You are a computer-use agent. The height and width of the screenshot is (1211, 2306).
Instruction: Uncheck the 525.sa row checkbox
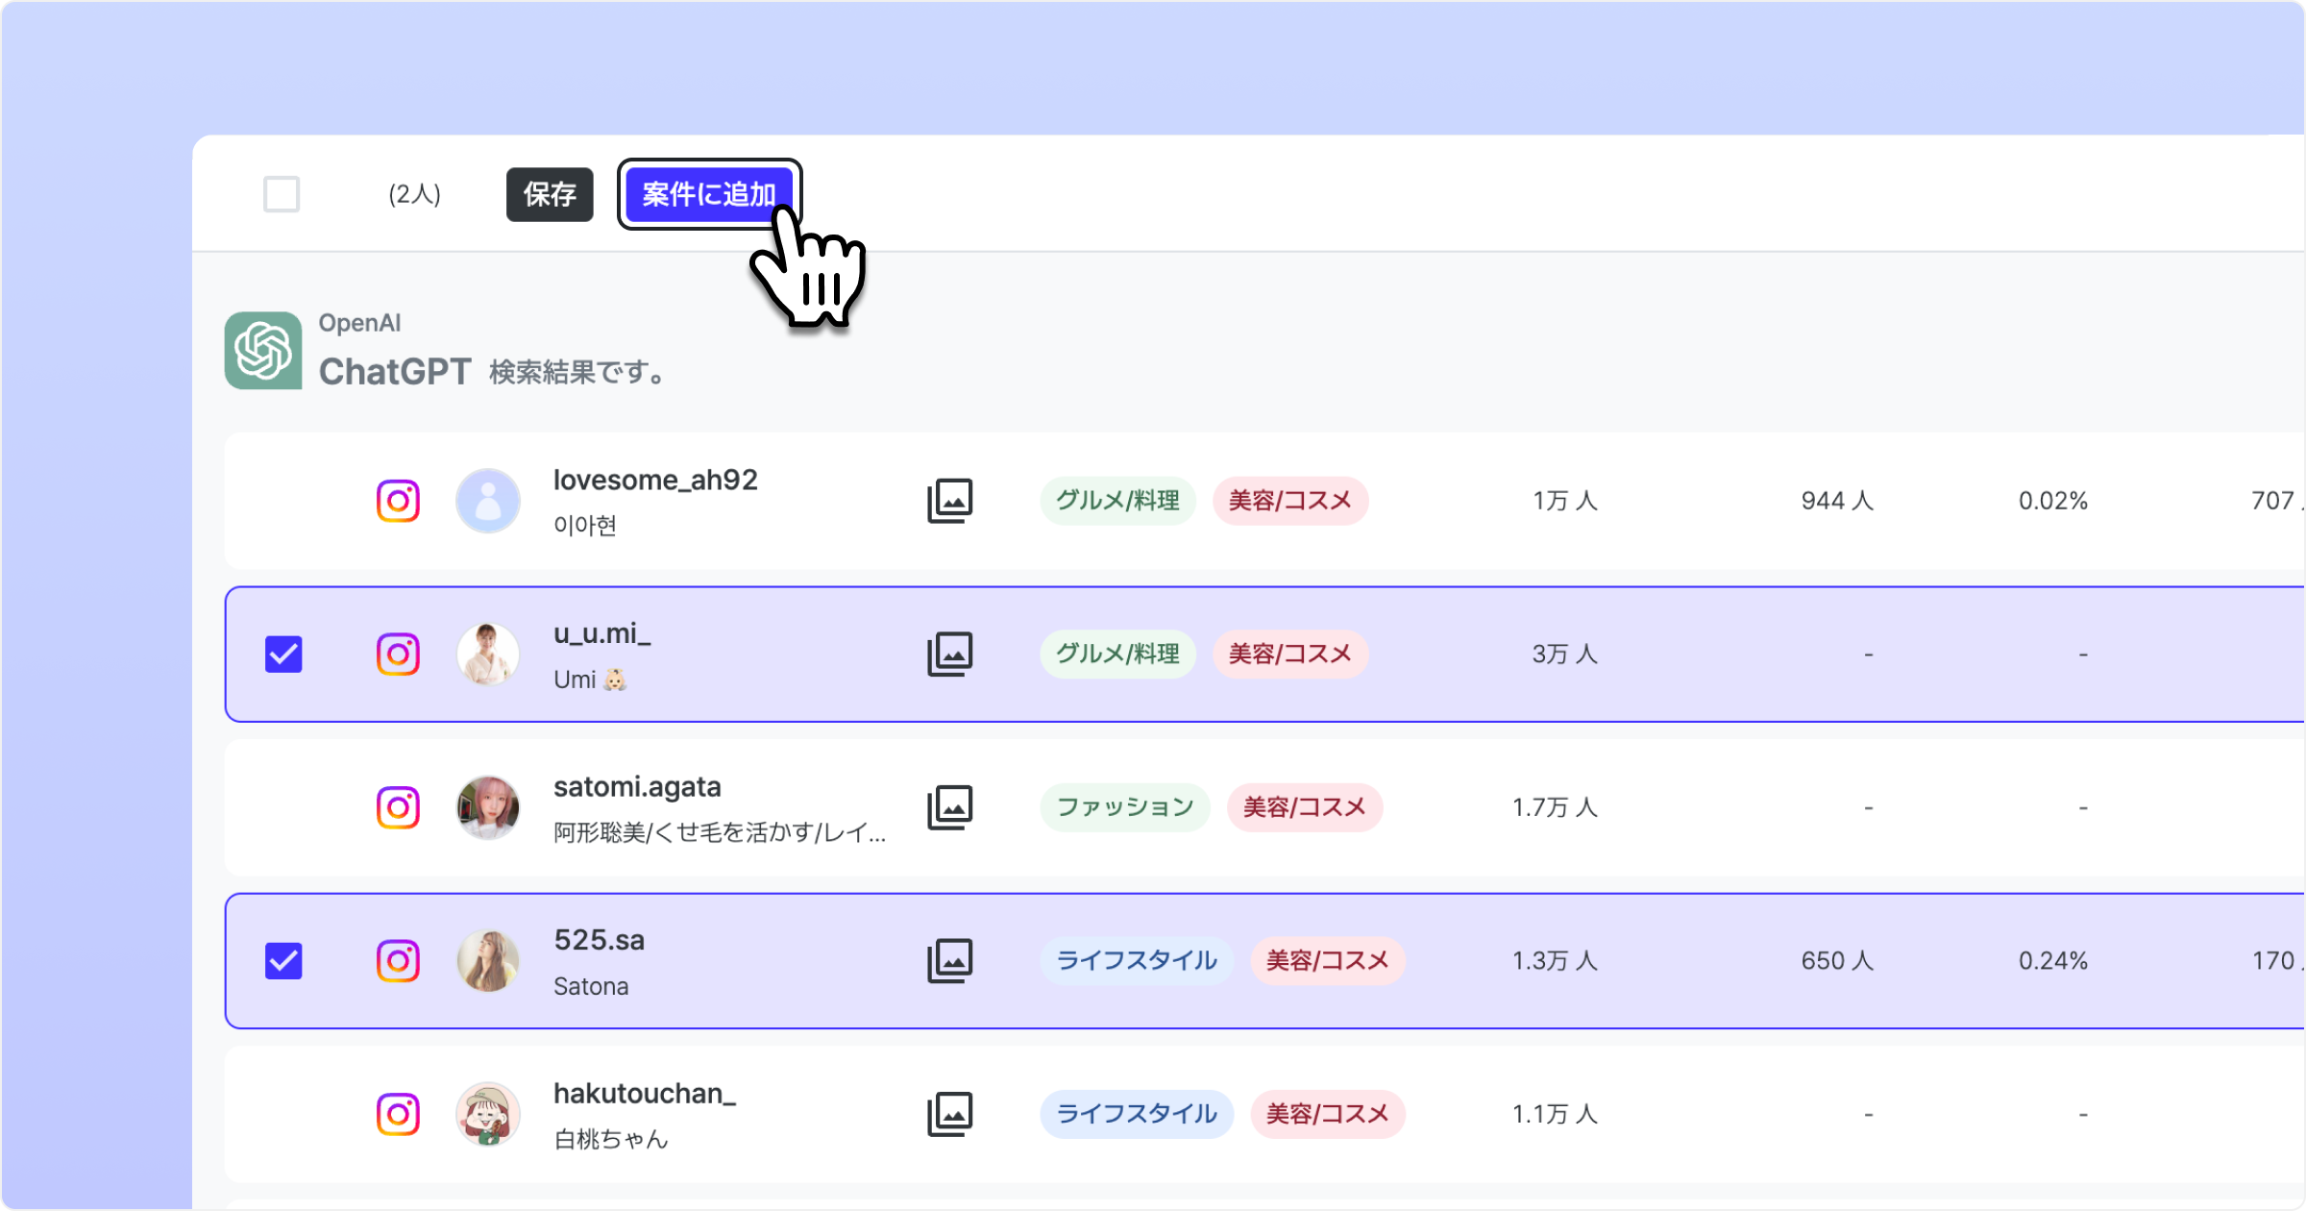tap(283, 961)
